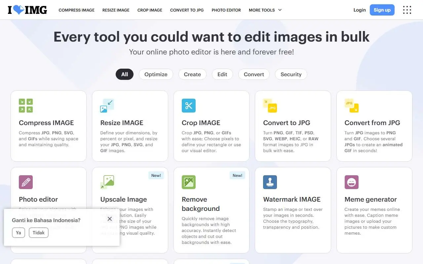Open the Remove background tool title

tap(201, 204)
